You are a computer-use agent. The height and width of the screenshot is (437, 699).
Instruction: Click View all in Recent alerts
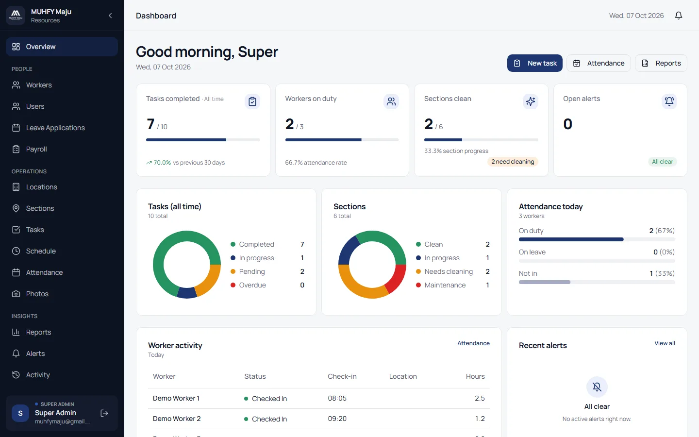point(665,343)
